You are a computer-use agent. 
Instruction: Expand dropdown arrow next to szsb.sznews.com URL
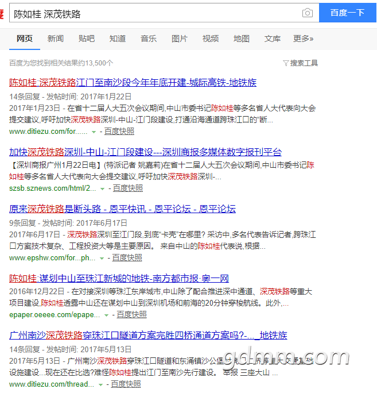pyautogui.click(x=102, y=188)
